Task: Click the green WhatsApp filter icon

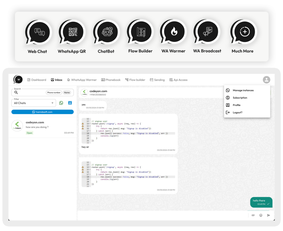Action: (61, 103)
